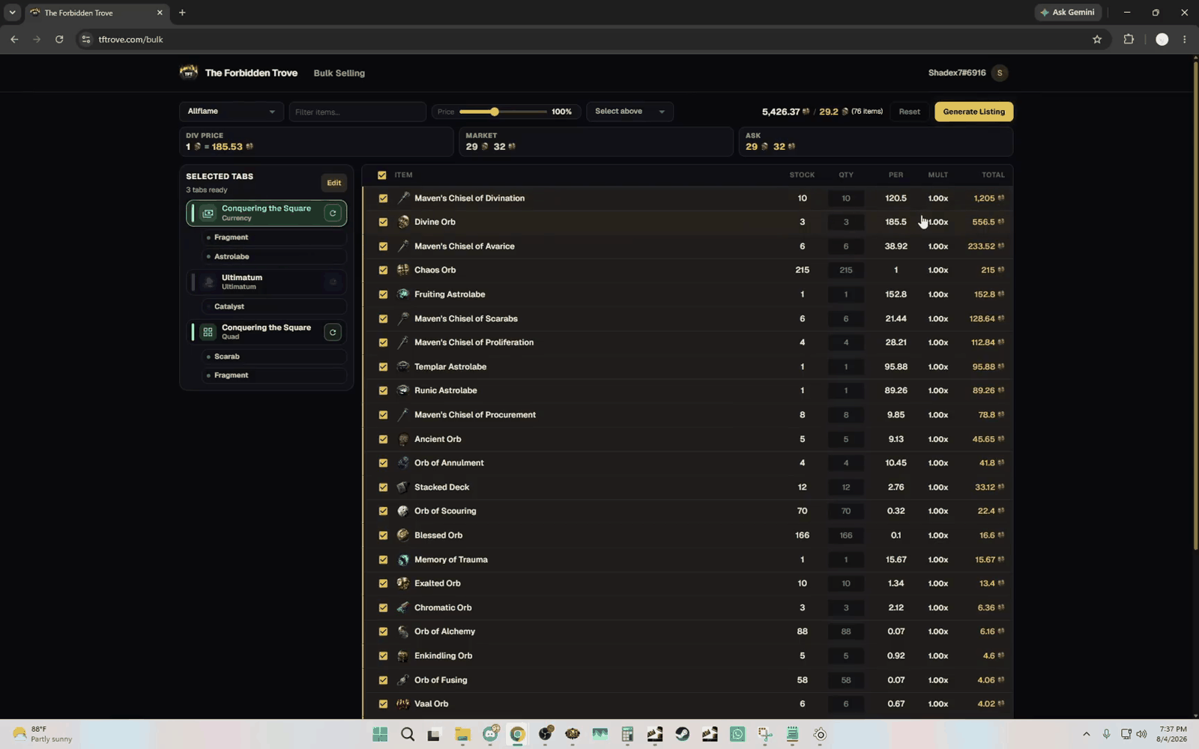Uncheck Maven's Chisel of Divination
Viewport: 1199px width, 749px height.
pos(383,198)
